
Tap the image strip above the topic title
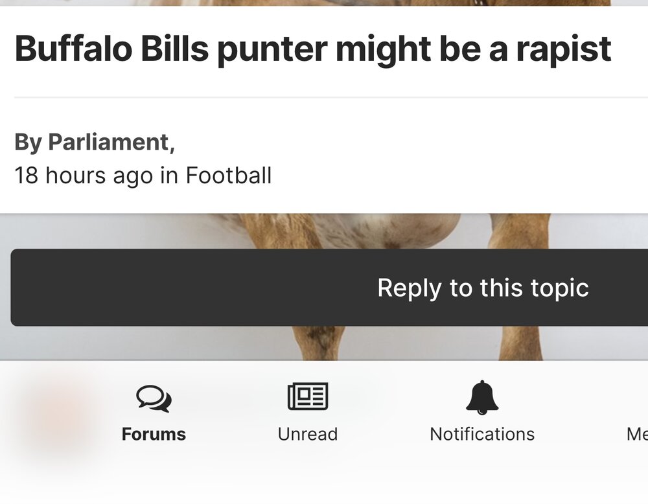pos(324,3)
